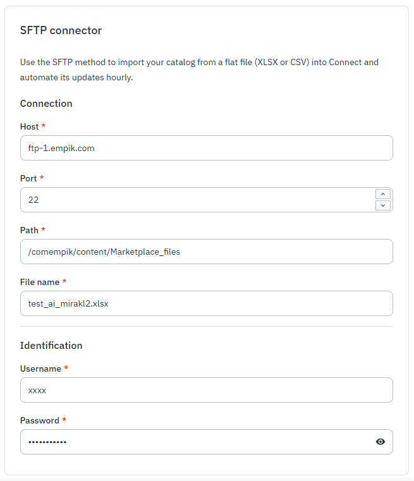Click the divider line above Identification
The width and height of the screenshot is (414, 481).
coord(206,327)
